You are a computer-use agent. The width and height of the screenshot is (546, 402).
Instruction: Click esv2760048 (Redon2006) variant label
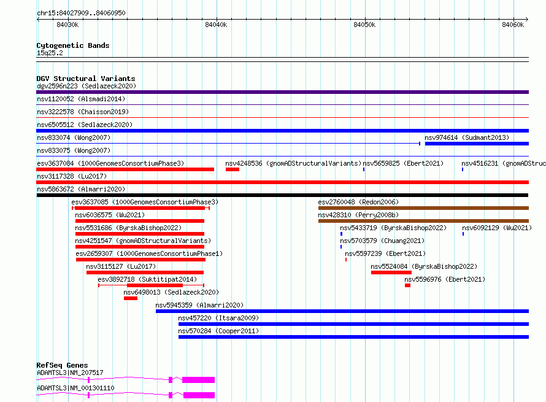pos(358,202)
